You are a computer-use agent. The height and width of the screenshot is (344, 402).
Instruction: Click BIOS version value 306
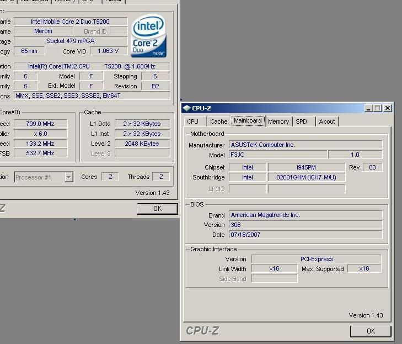[x=305, y=225]
